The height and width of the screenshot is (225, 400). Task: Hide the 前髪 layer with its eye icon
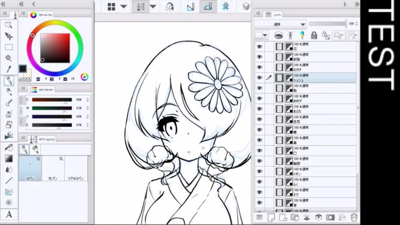coord(259,57)
